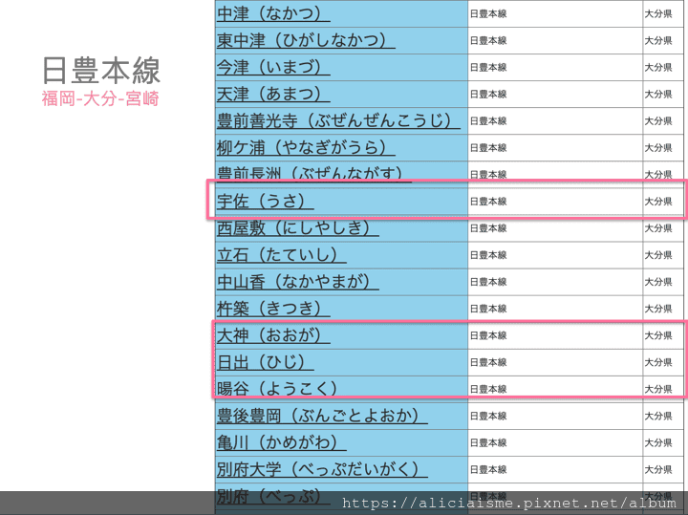Open the 天津(あまつ) station link

point(273,94)
